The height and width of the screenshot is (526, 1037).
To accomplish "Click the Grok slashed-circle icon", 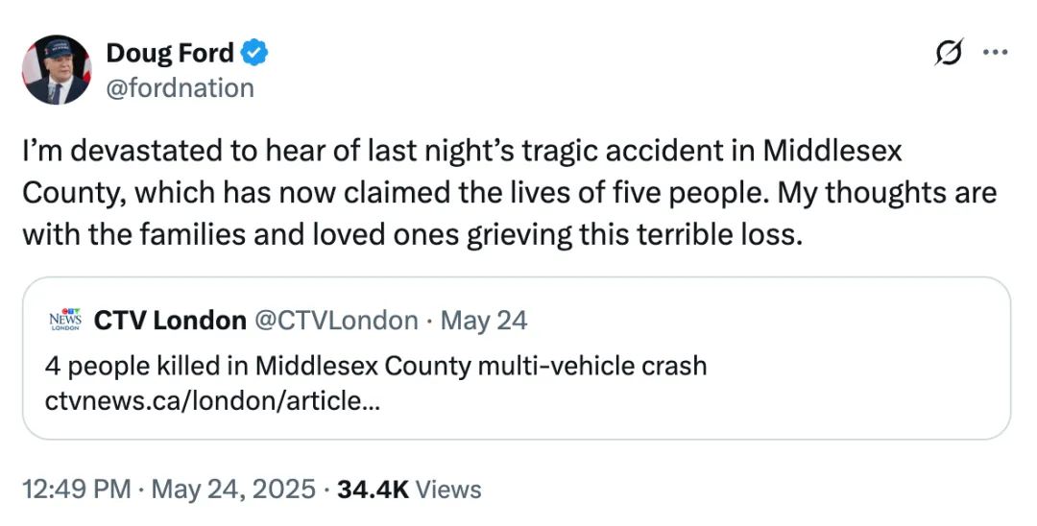I will click(949, 55).
